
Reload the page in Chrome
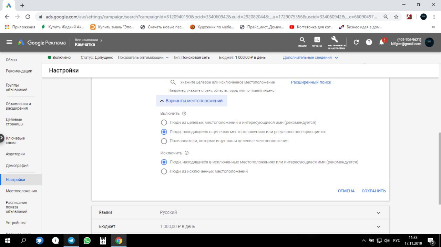tap(28, 16)
